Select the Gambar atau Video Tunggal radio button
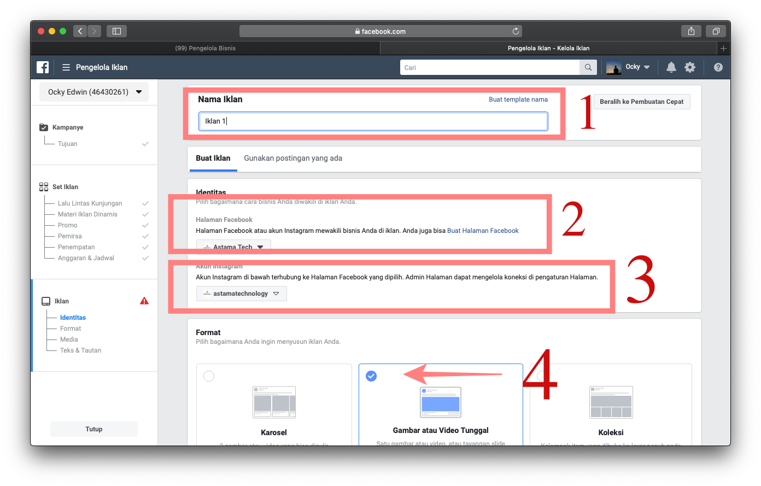The image size is (761, 486). point(371,376)
